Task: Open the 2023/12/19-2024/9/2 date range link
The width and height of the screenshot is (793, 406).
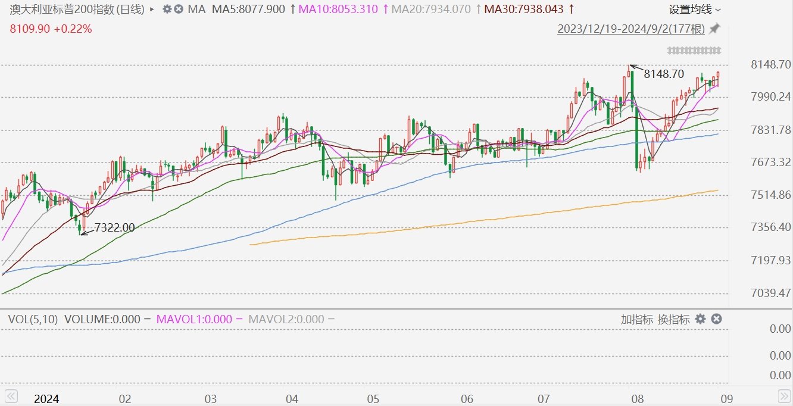Action: point(631,29)
